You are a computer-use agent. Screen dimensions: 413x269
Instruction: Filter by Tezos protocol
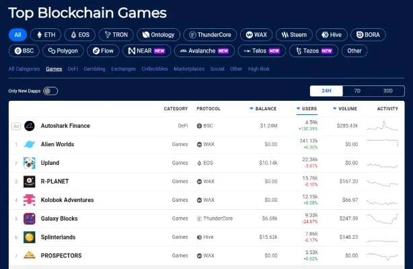(313, 51)
